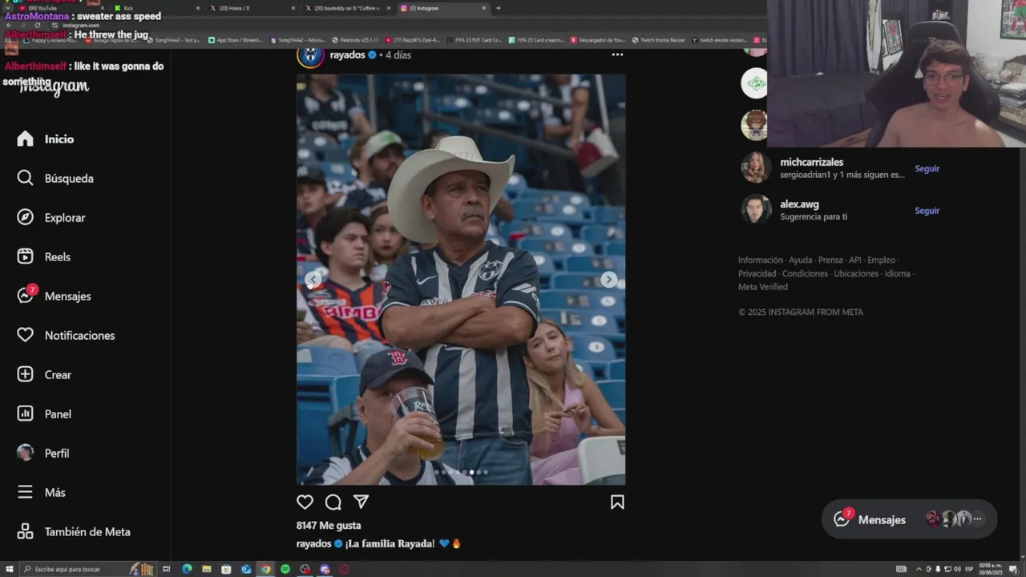Open the three-dot options menu for the rayados post

pyautogui.click(x=617, y=54)
